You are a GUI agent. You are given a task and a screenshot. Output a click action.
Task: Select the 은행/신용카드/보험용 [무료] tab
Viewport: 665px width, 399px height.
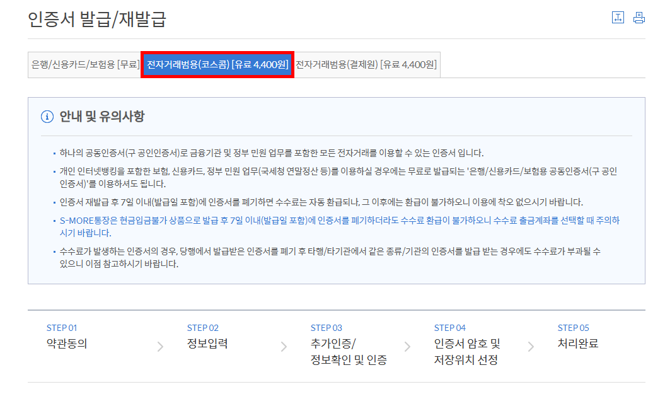tap(85, 64)
